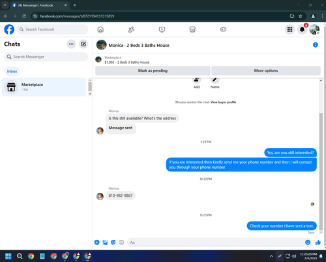Click the Add people icon
Viewport: 326px width, 262px height.
196,80
